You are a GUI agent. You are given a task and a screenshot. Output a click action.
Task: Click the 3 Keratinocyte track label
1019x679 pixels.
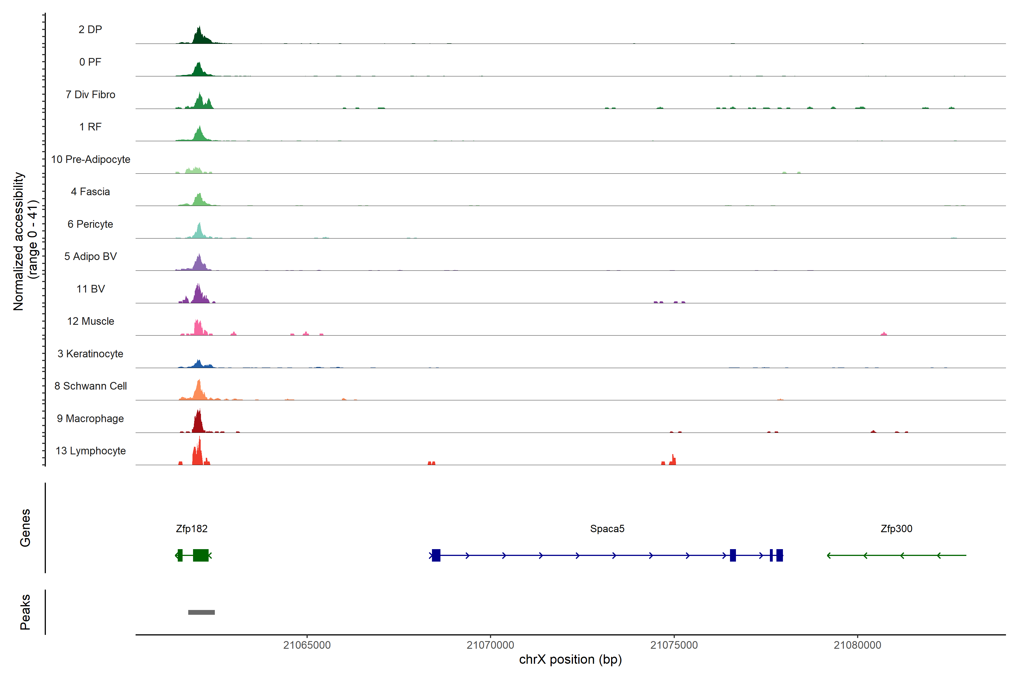91,354
